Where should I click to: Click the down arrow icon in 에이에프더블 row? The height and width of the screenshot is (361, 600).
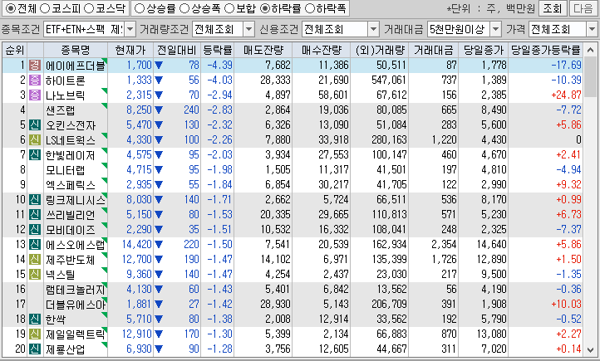click(x=159, y=66)
